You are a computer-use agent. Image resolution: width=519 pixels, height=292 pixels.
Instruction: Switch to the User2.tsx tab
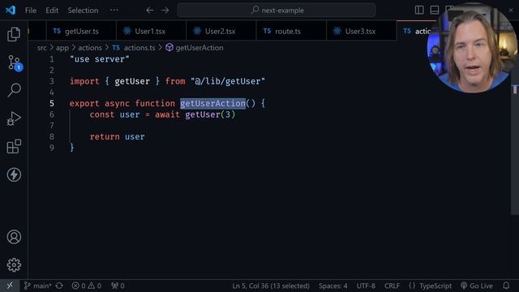[221, 31]
